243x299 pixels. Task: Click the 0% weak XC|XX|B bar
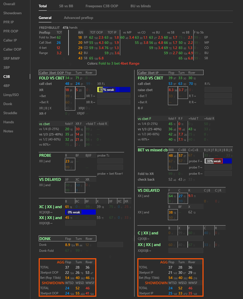point(80,212)
